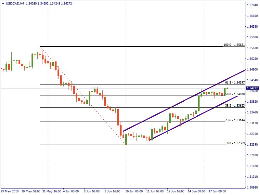Select the upper purple channel trendline

182,103
